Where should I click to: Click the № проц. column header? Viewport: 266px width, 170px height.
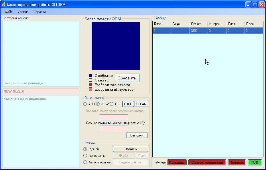[217, 24]
